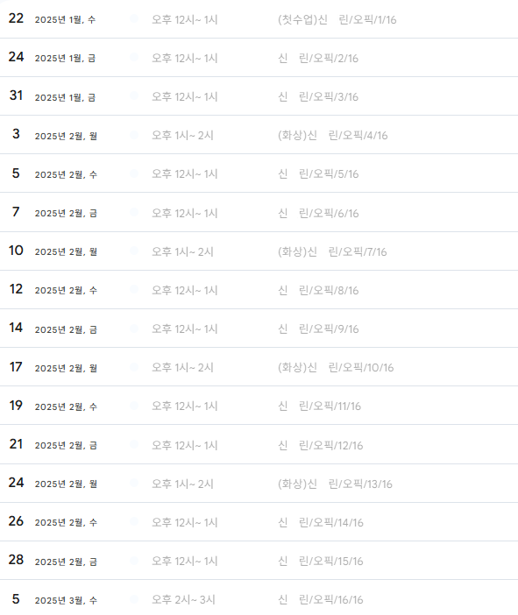
Task: Click the 오후 2시~3시 time on March 5
Action: click(183, 599)
